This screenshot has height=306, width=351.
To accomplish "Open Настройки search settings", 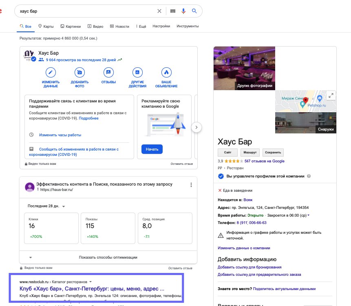I will pos(161,26).
